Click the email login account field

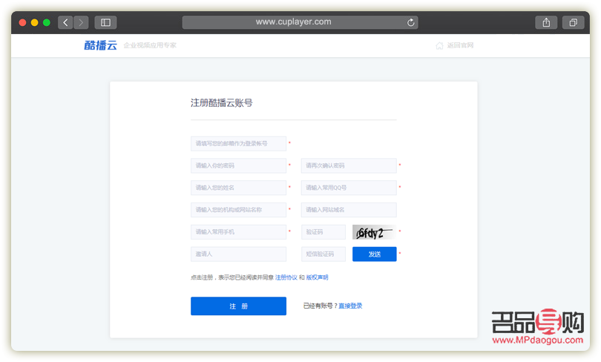tap(238, 143)
